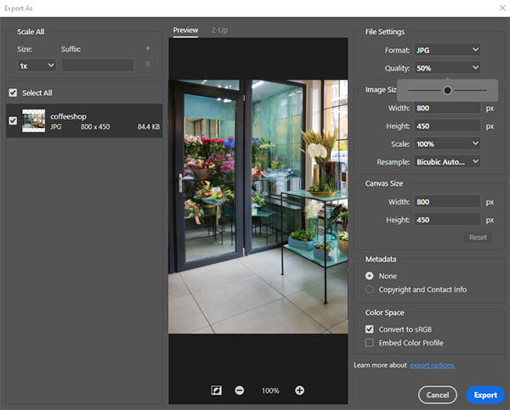
Task: Enable the Embed Color Profile checkbox
Action: tap(369, 343)
